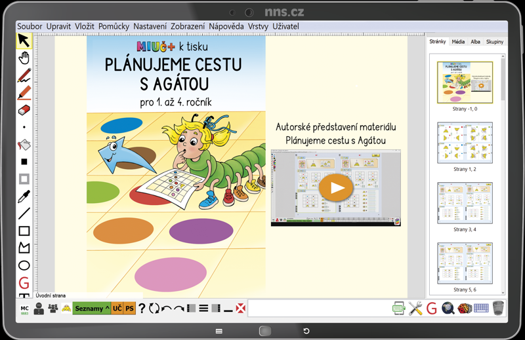The image size is (525, 340).
Task: Click the orange UČ button
Action: (117, 309)
